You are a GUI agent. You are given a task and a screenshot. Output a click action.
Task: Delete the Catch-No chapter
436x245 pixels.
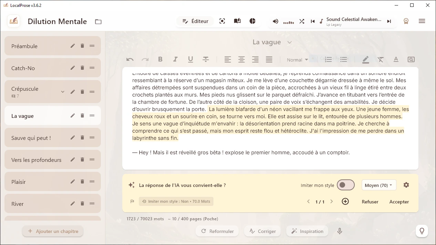pos(82,68)
